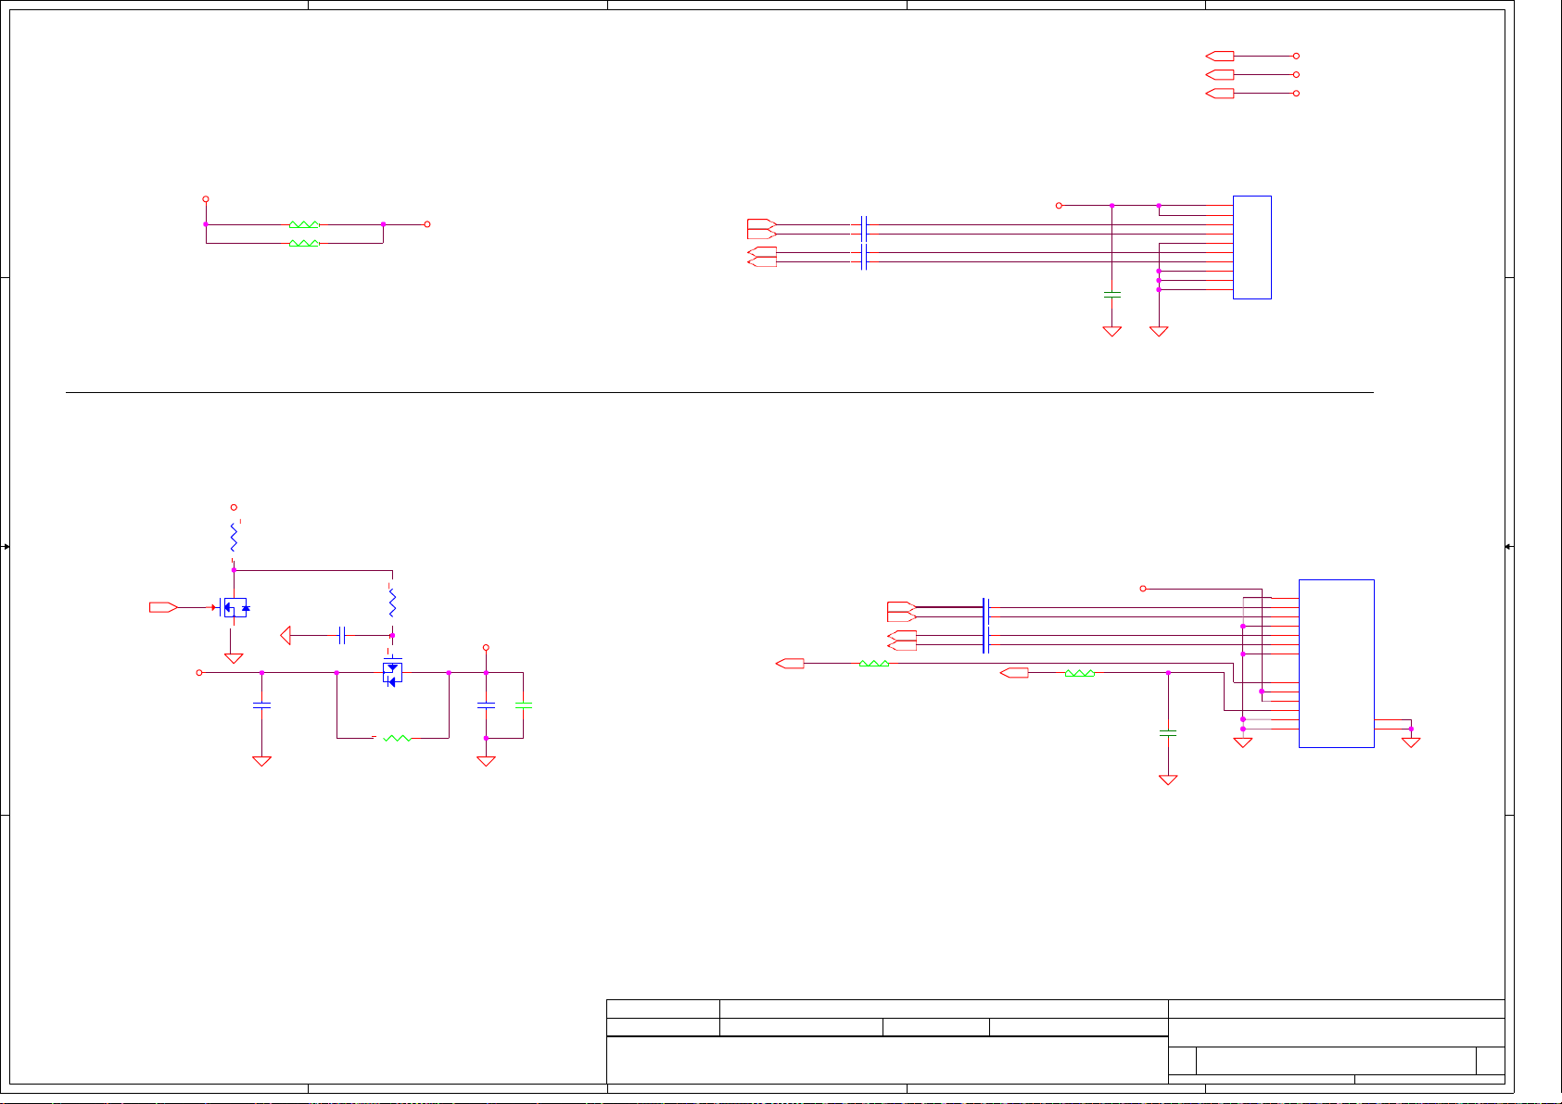Click the left-pointing triangle symbol near the capacitor
This screenshot has width=1562, height=1104.
tap(286, 636)
